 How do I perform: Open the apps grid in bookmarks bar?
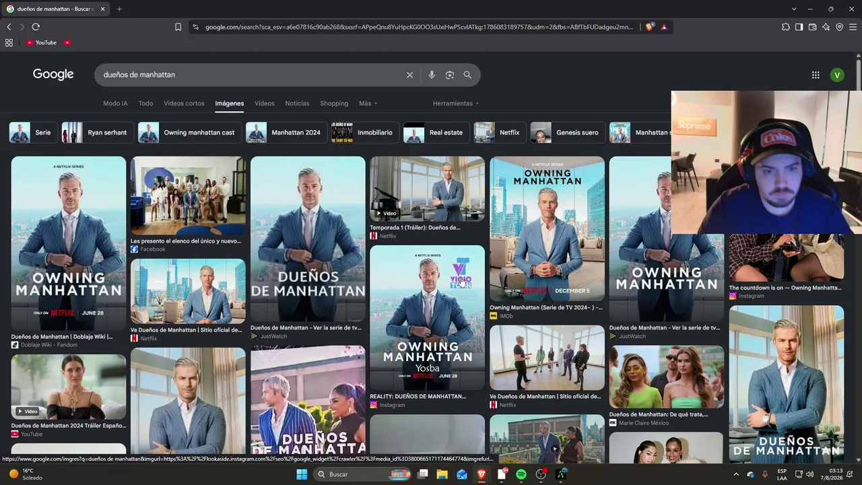click(9, 42)
